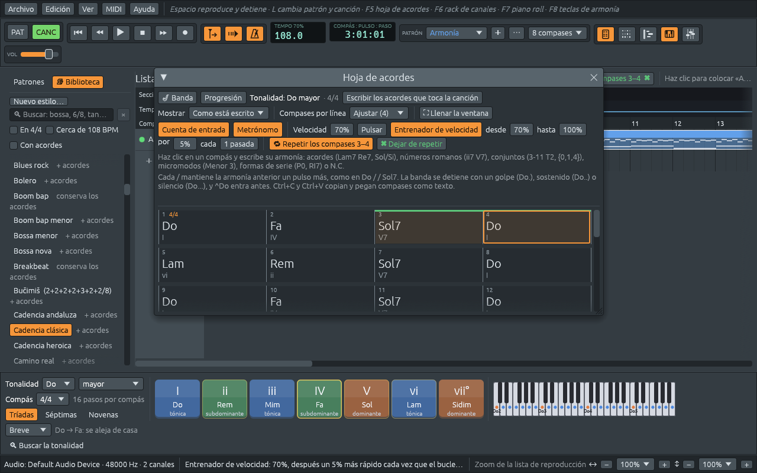Open pattern options with the three-dots button
757x473 pixels.
(x=516, y=33)
